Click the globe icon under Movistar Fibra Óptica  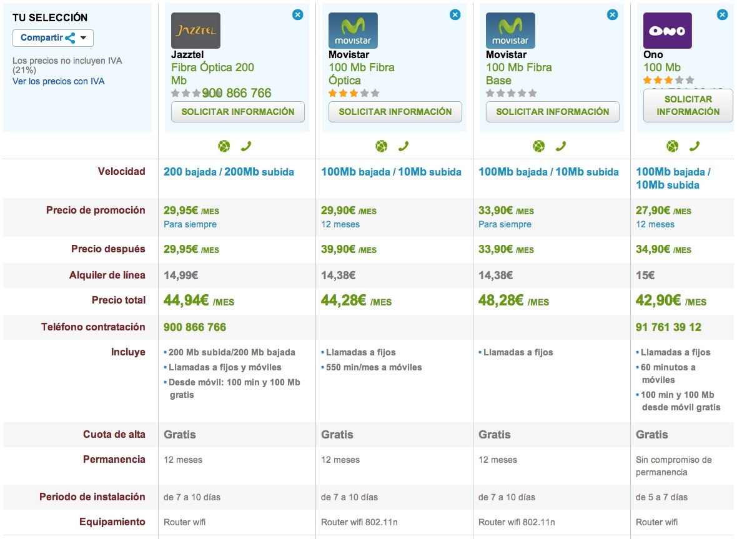pyautogui.click(x=382, y=146)
